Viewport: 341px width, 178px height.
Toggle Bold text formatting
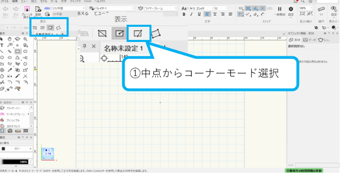click(x=184, y=14)
